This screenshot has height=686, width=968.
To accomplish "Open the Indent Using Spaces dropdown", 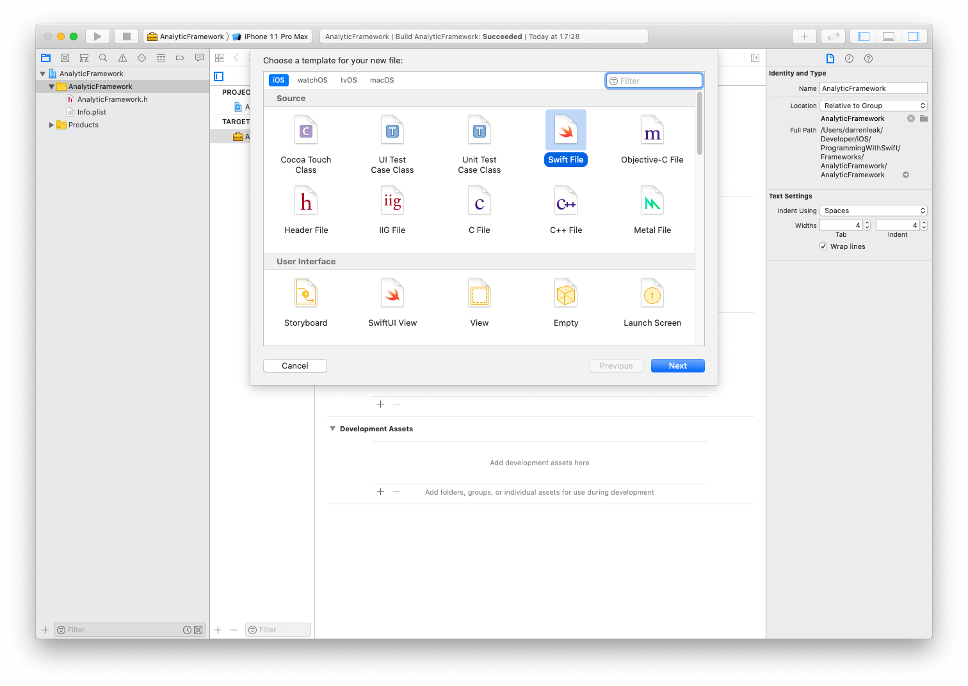I will 873,211.
